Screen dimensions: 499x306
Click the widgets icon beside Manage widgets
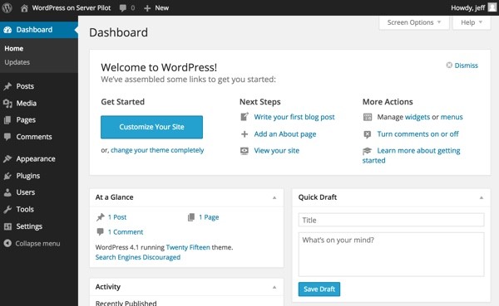368,117
